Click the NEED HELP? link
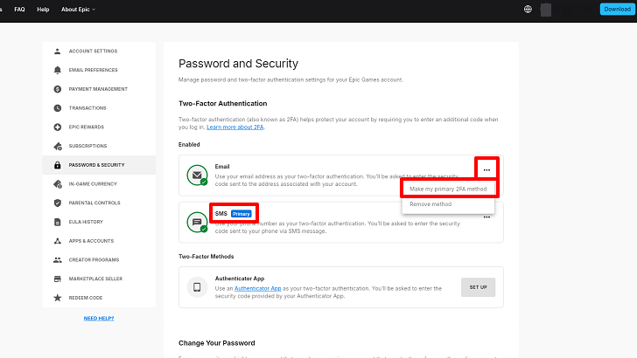This screenshot has height=358, width=637. click(99, 318)
